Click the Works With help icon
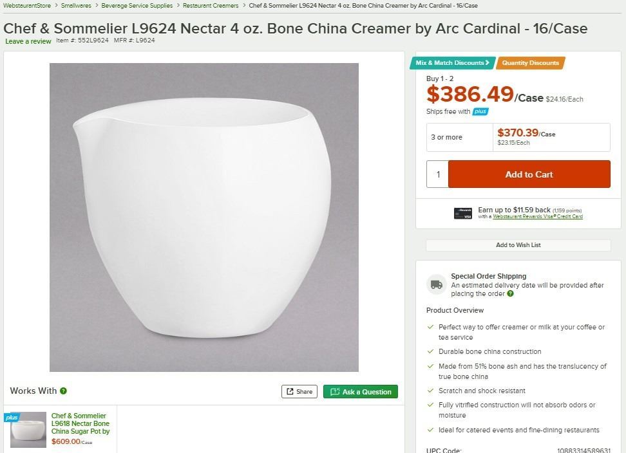Screen dimensions: 626x453 63,391
